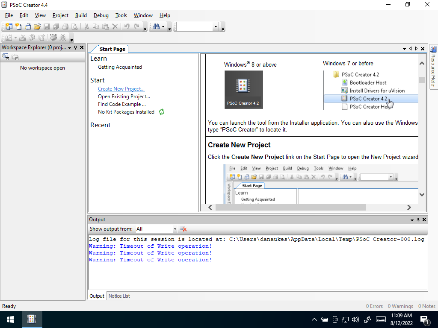Click the tab scroll right arrow
This screenshot has width=438, height=328.
click(x=417, y=49)
